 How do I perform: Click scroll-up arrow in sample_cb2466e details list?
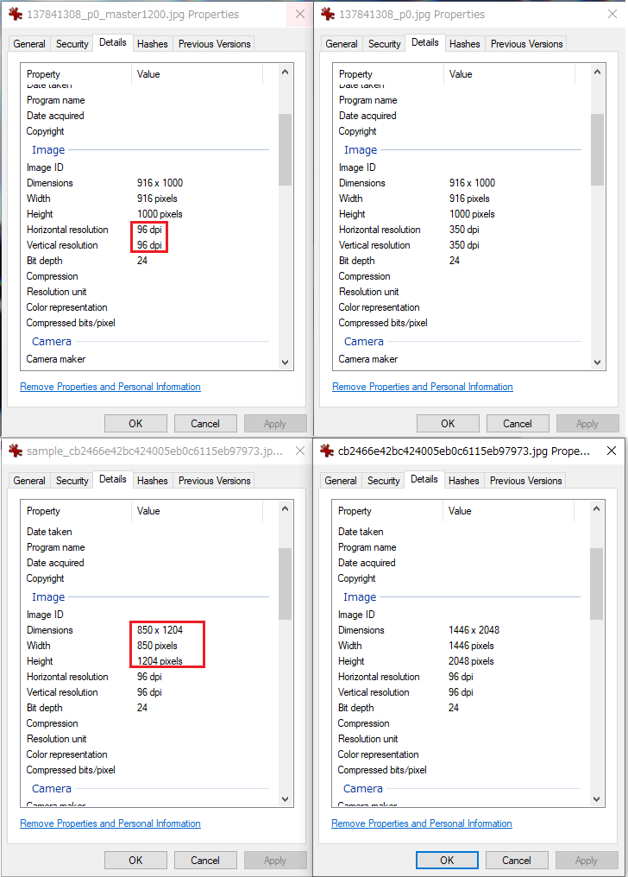[x=285, y=508]
